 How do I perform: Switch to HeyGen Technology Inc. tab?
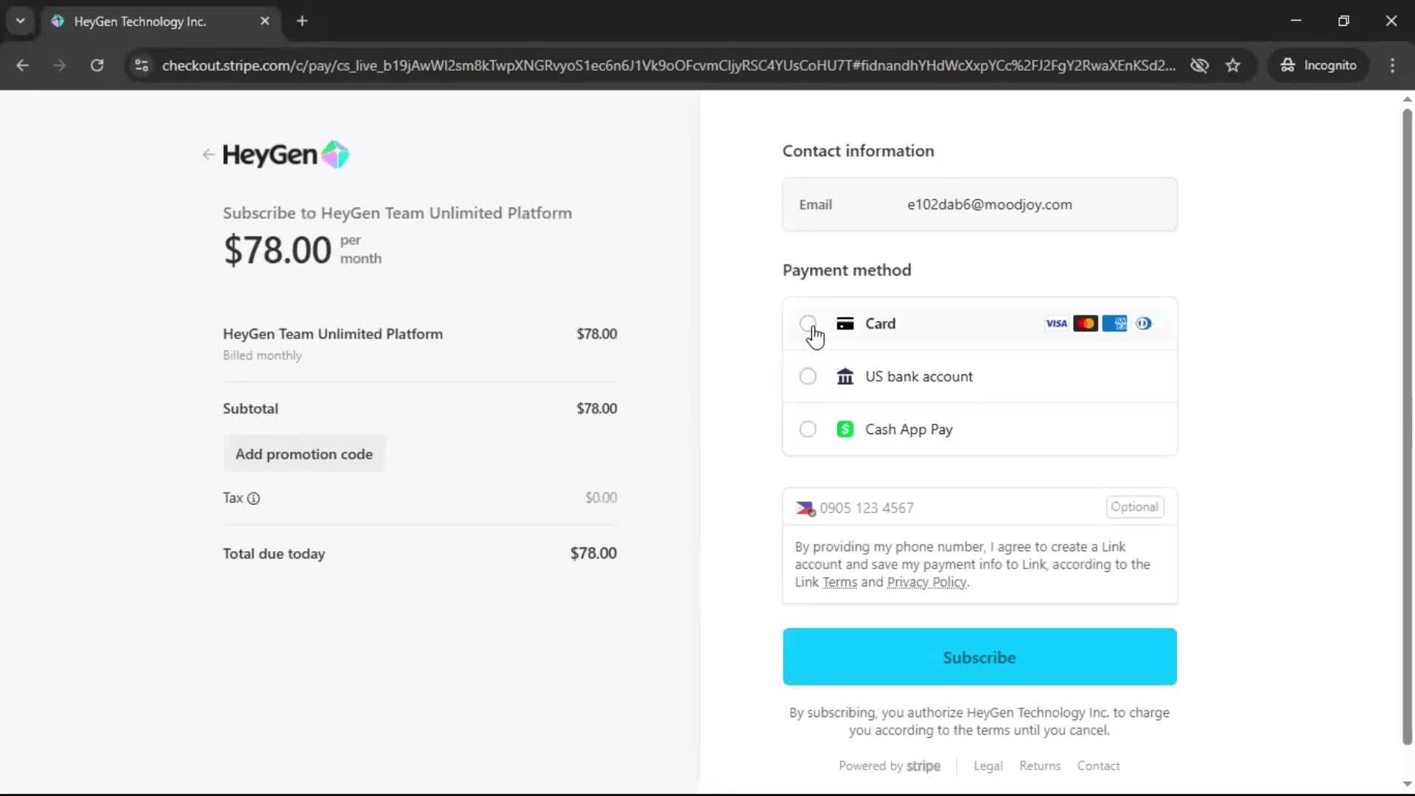(x=140, y=21)
